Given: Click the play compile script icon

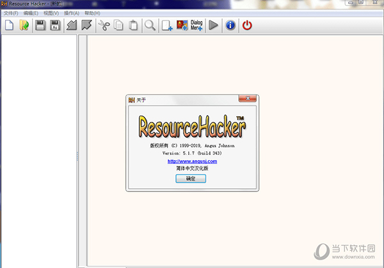Looking at the screenshot, I should tap(213, 25).
